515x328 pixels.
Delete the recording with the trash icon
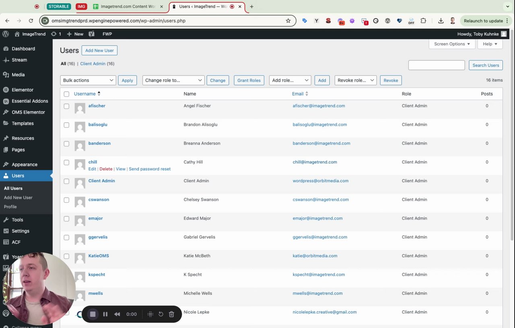point(171,314)
